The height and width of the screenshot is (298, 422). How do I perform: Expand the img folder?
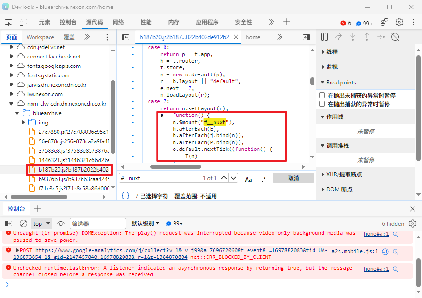(23, 123)
